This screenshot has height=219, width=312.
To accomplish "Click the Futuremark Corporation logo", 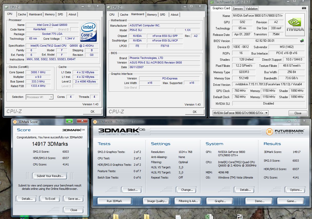I will [x=285, y=132].
